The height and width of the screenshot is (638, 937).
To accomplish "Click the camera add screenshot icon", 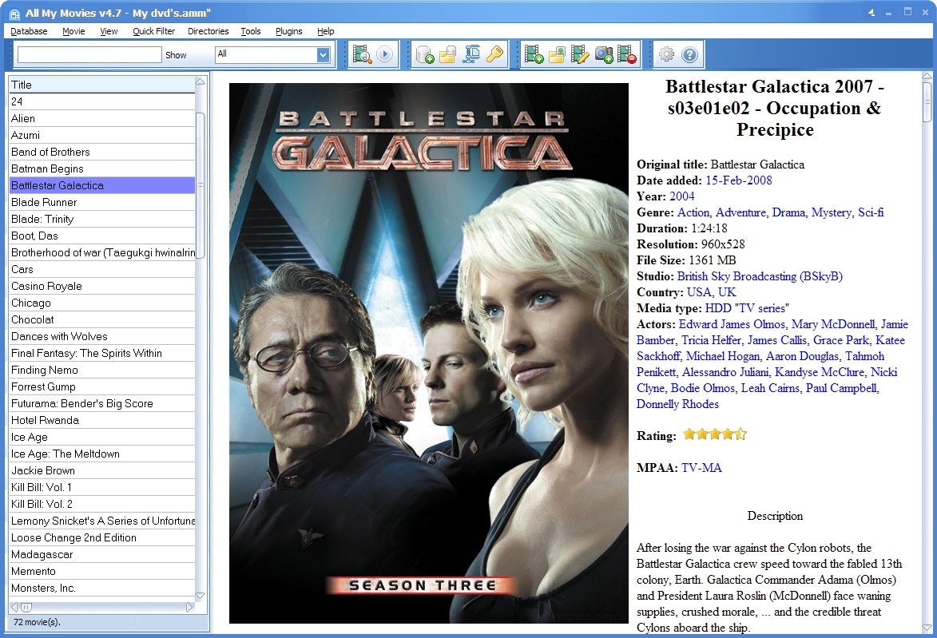I will point(604,54).
